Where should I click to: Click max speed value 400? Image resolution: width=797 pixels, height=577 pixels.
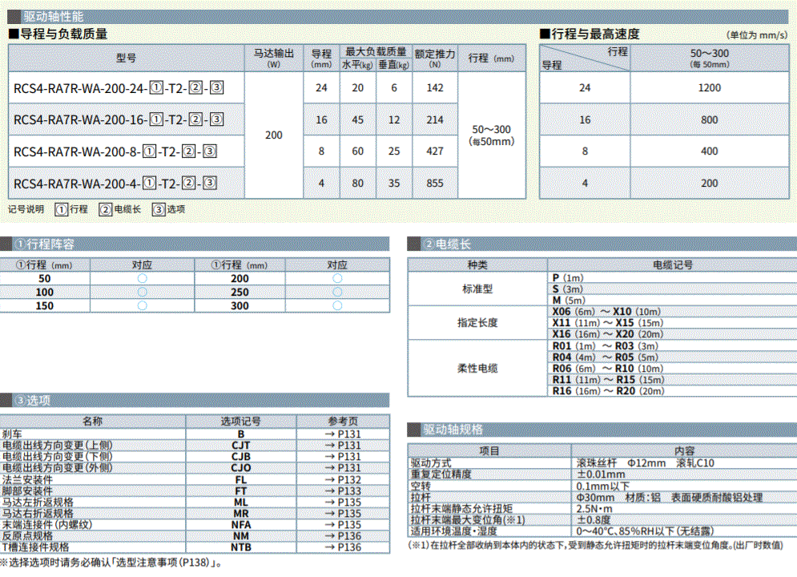tap(709, 151)
